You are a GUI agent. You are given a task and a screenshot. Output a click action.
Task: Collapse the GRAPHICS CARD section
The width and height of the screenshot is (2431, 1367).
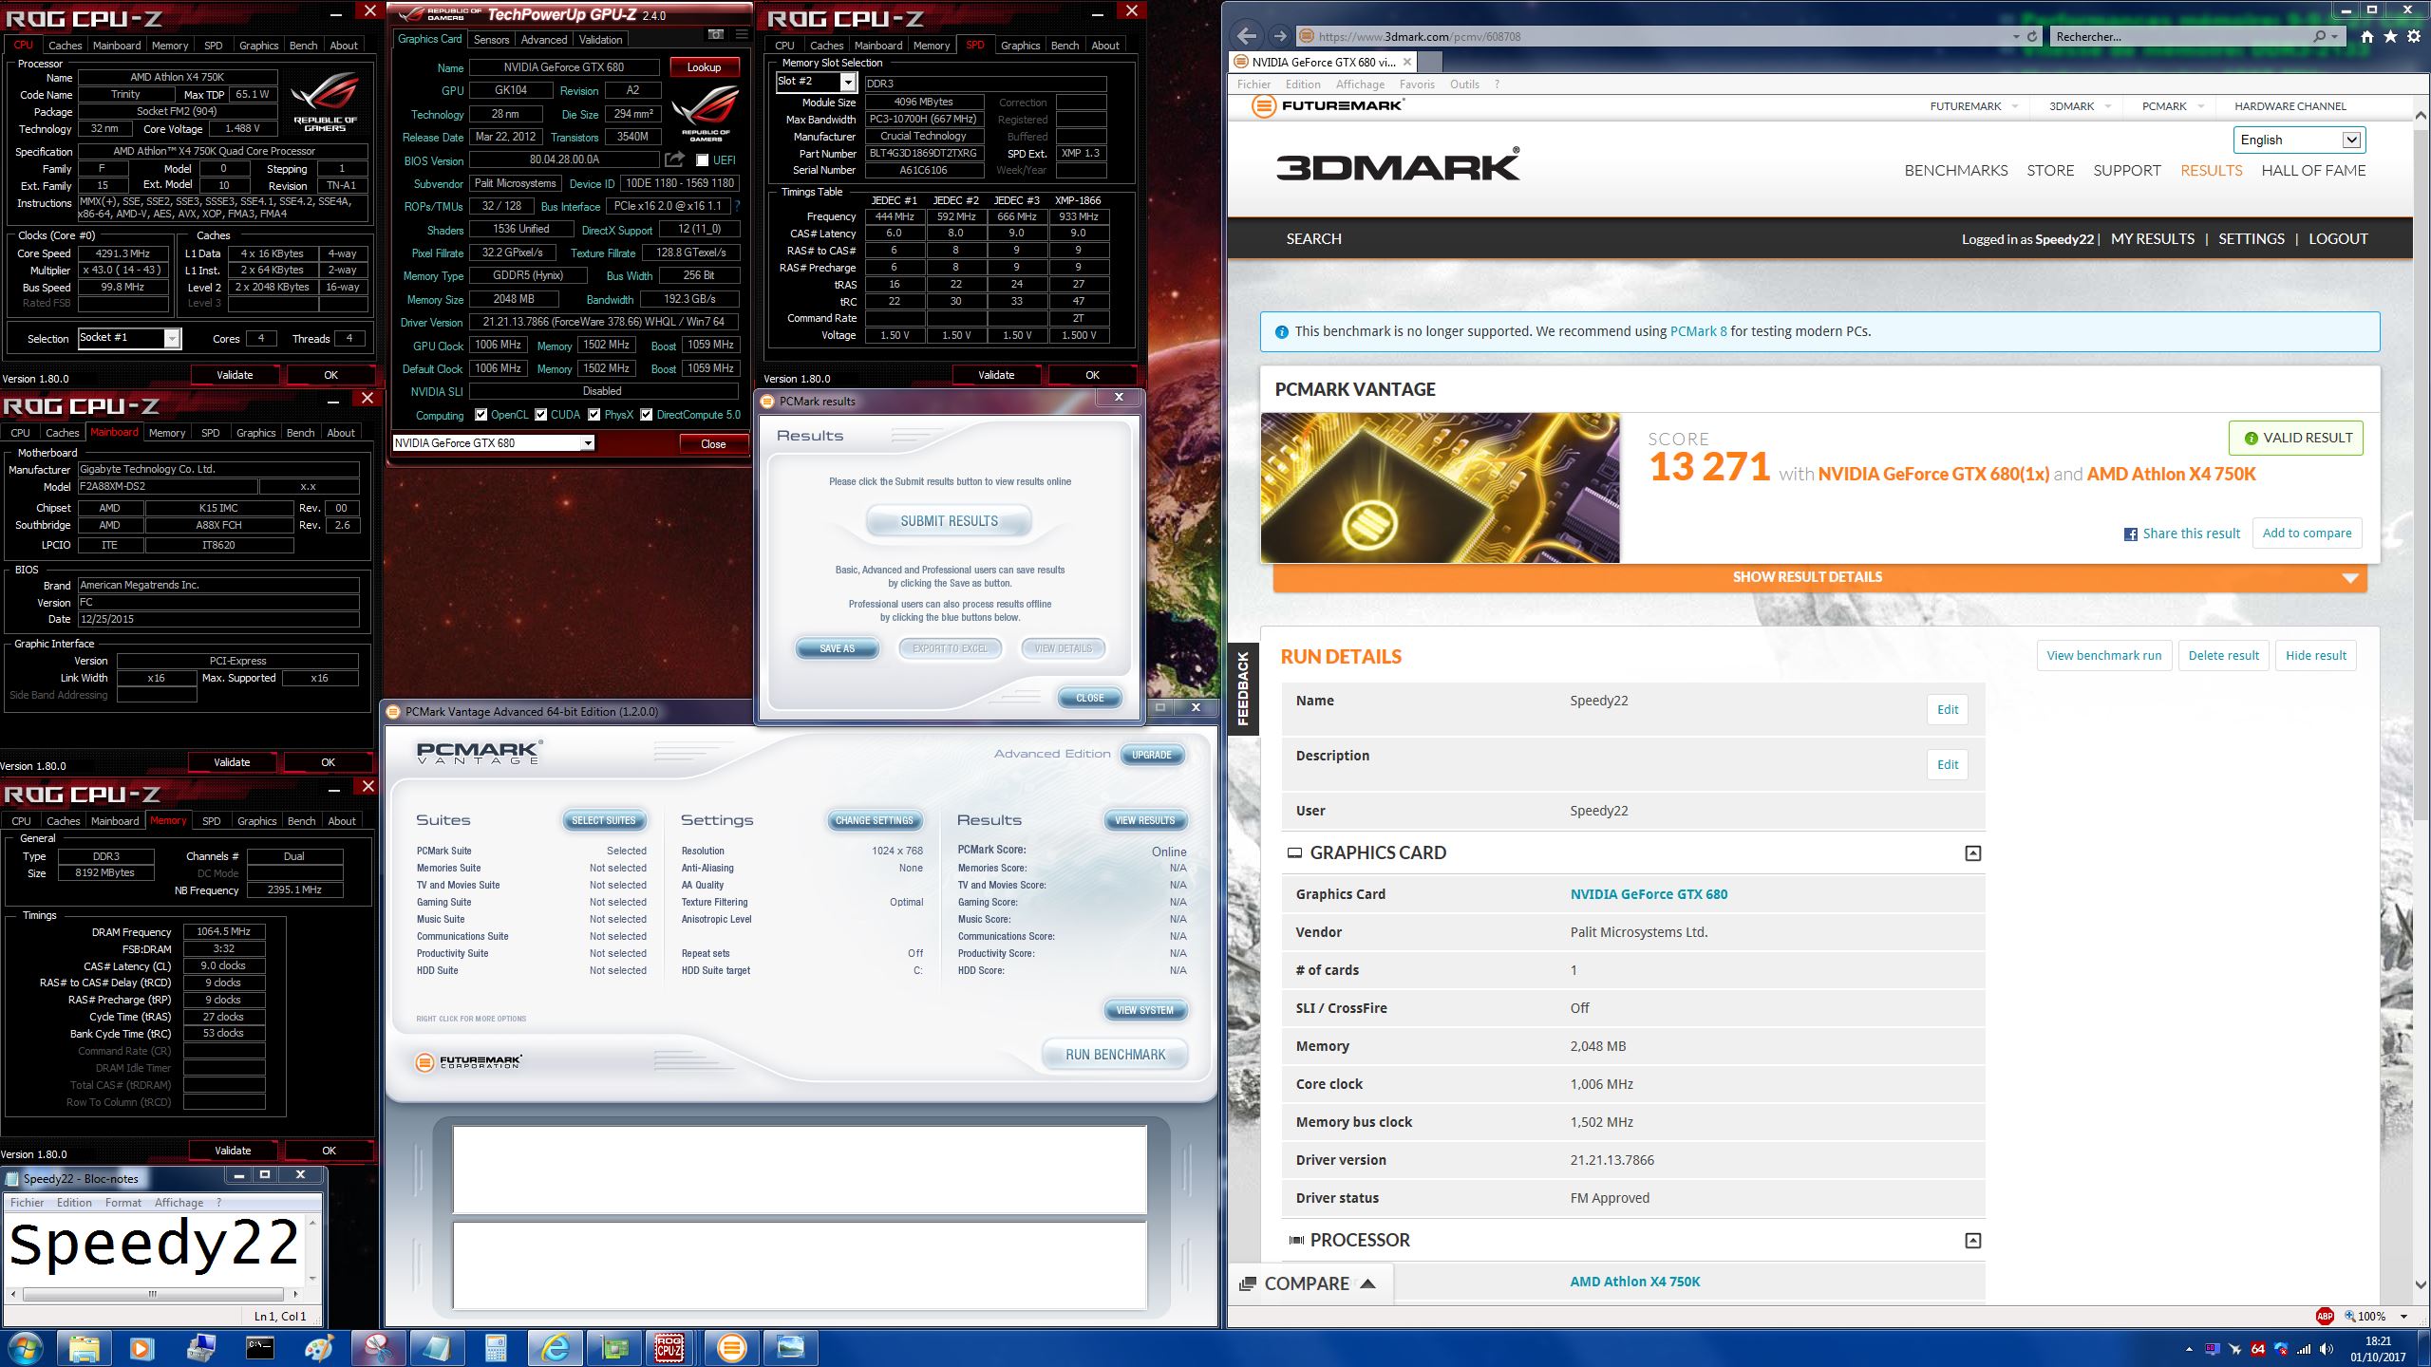coord(1973,853)
